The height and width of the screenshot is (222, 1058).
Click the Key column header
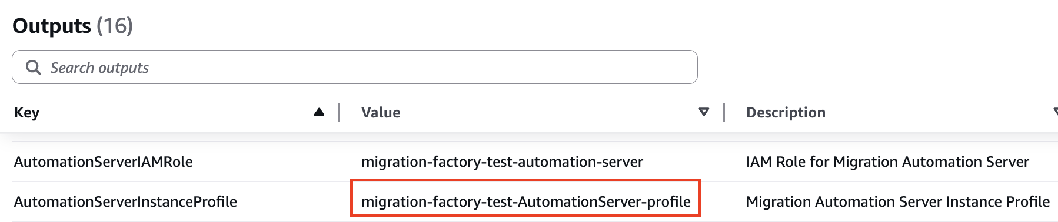pyautogui.click(x=26, y=112)
